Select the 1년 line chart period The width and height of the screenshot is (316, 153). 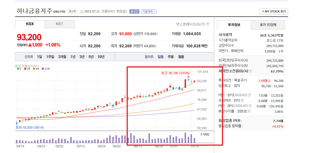click(73, 57)
